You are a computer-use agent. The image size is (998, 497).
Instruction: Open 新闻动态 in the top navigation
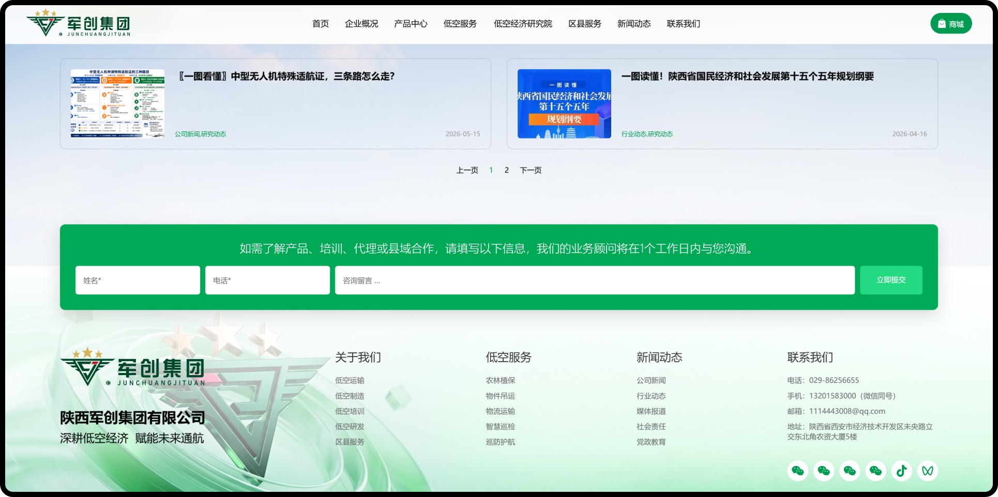coord(634,24)
